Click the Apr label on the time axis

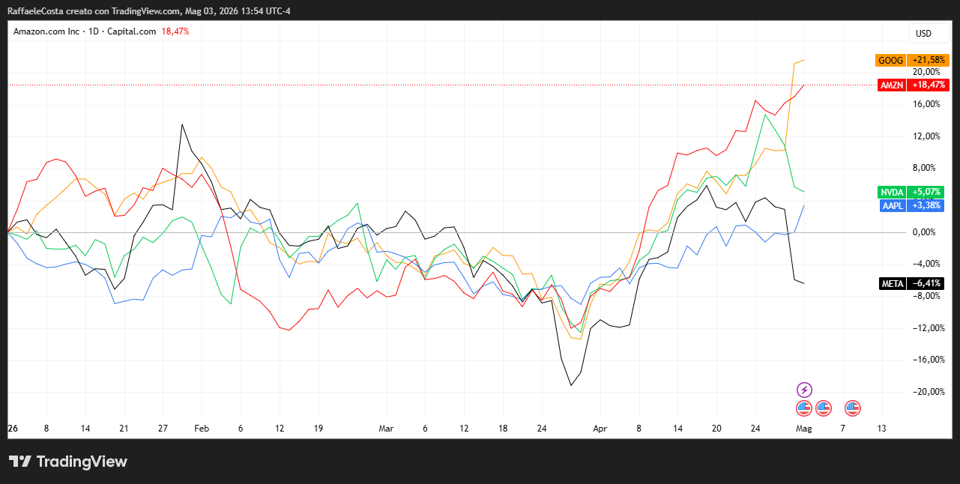(600, 429)
